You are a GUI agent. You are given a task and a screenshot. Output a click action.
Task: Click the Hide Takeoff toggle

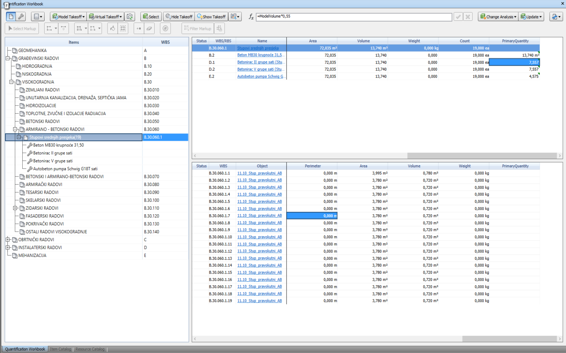[x=179, y=17]
